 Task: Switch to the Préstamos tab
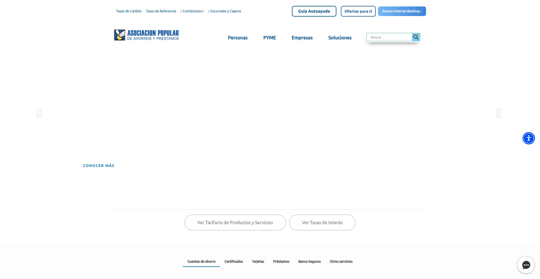point(281,262)
